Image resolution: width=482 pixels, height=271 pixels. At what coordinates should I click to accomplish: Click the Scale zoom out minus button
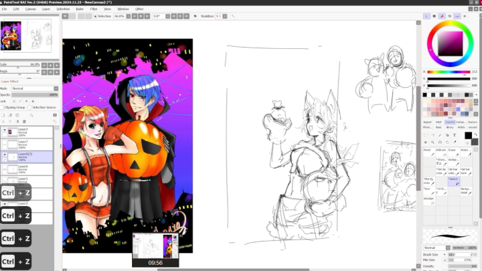[44, 65]
